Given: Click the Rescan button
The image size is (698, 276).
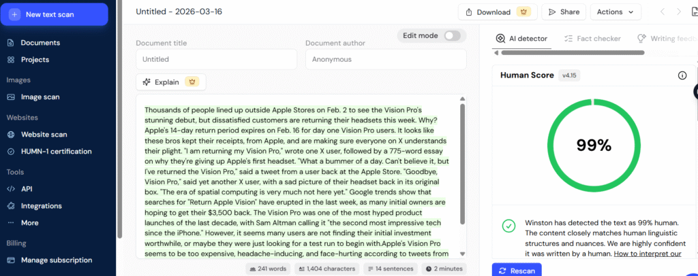Looking at the screenshot, I should pos(517,271).
